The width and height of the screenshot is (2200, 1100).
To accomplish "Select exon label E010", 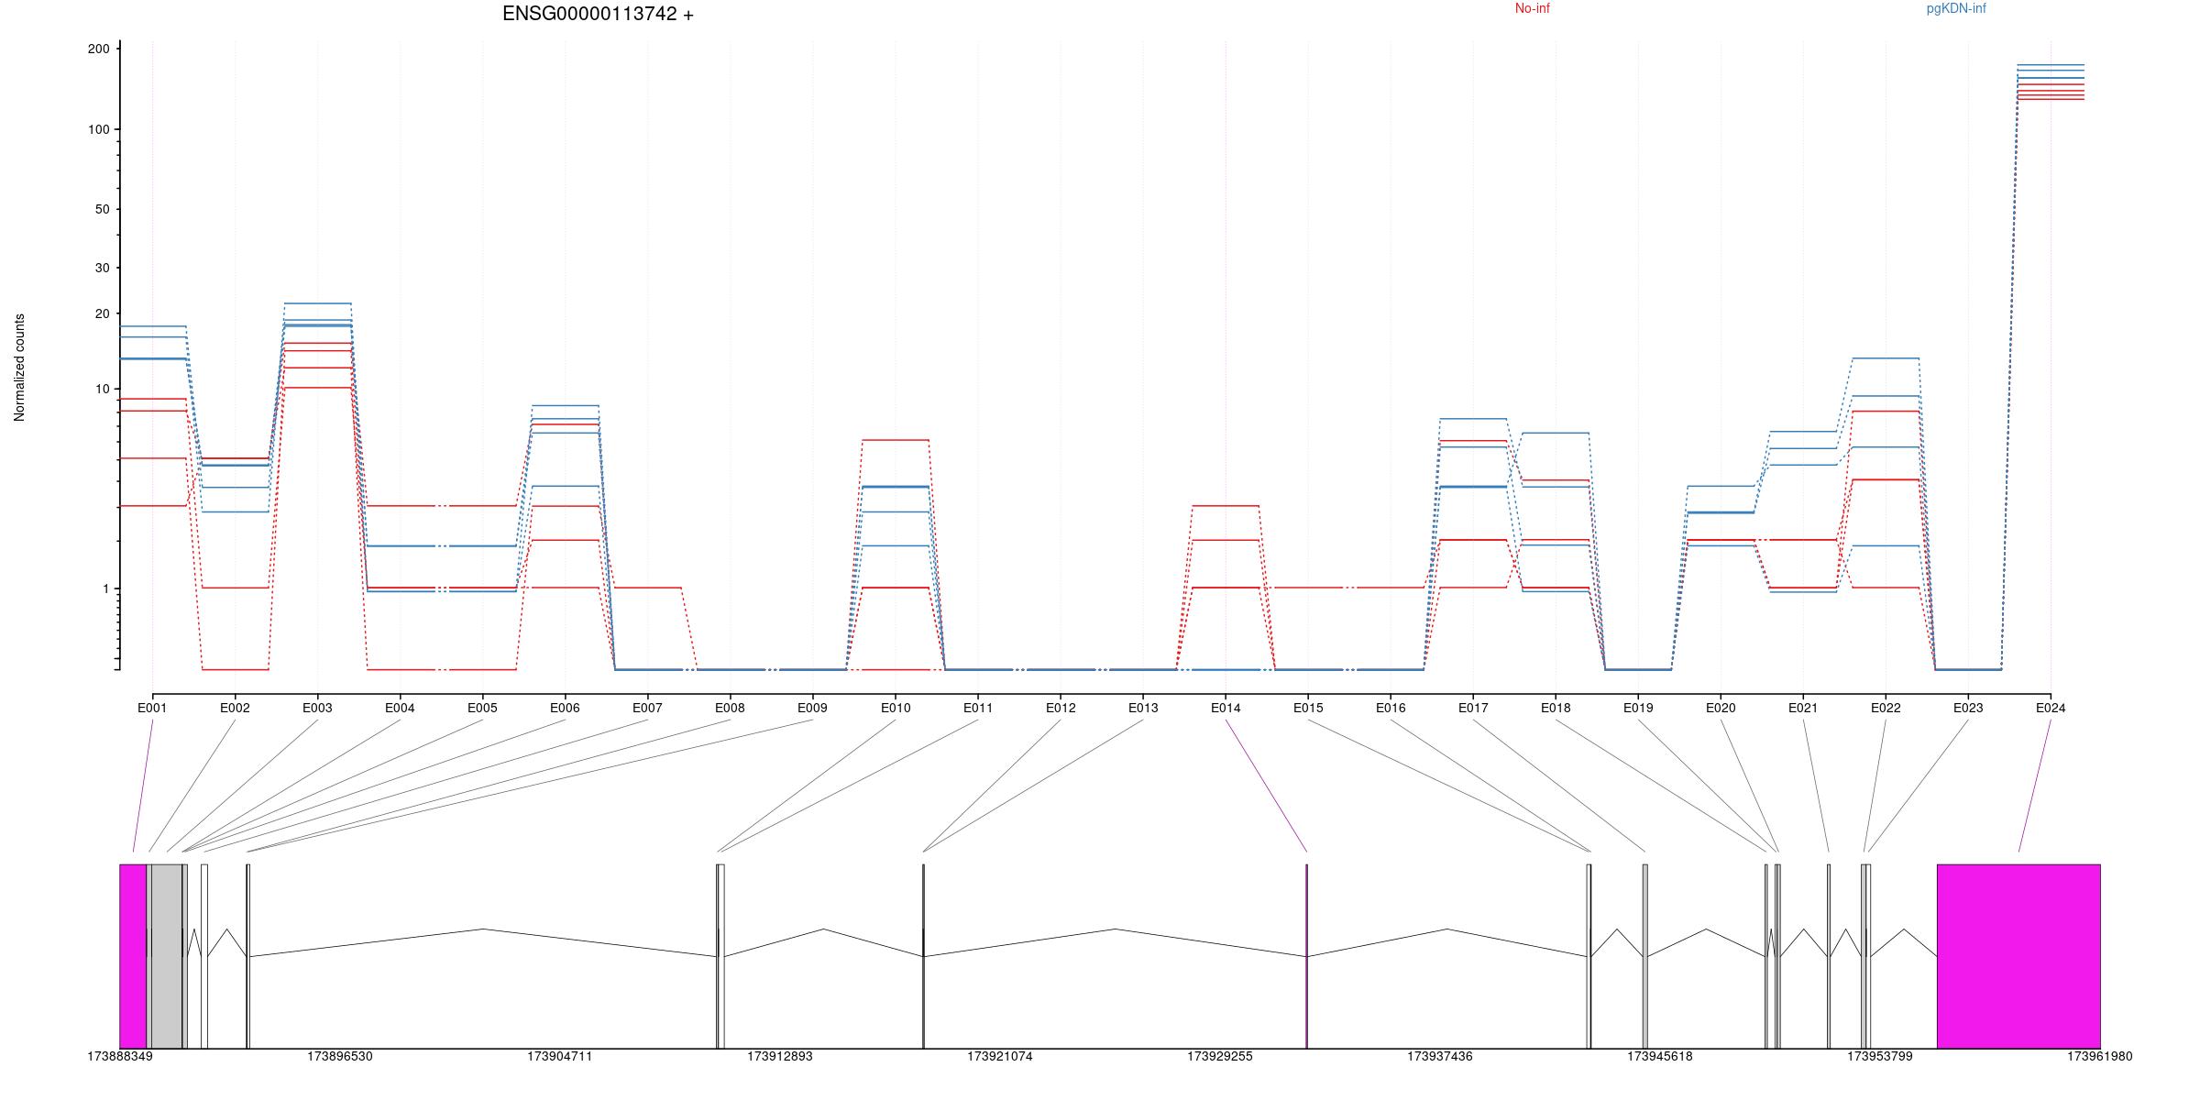I will 896,708.
